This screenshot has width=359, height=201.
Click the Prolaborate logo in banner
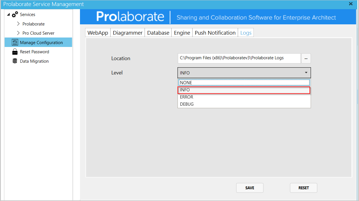(130, 17)
